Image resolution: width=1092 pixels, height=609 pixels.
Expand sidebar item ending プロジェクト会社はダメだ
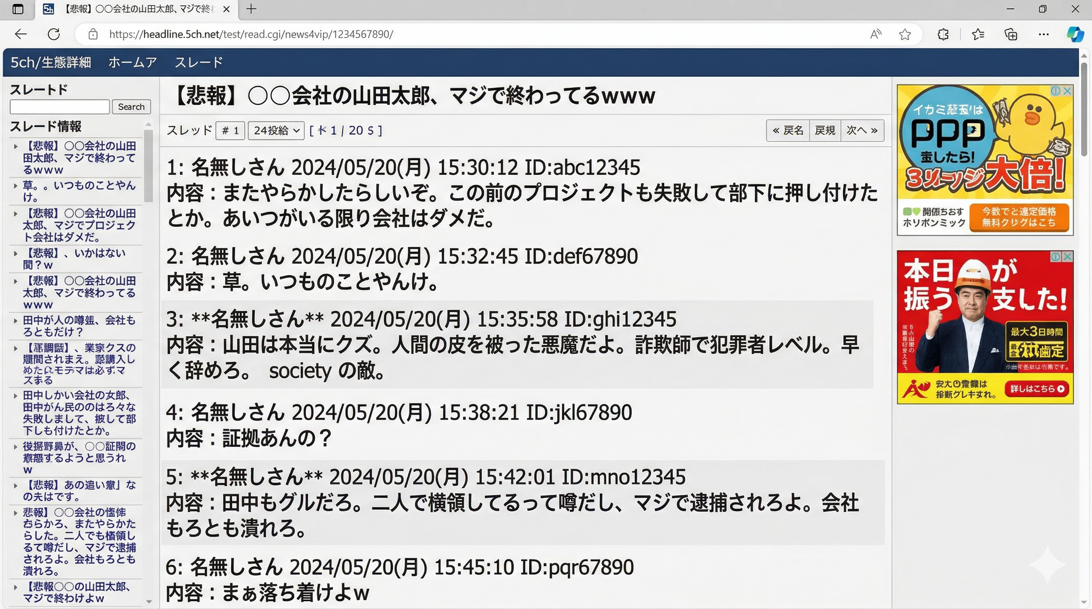click(x=16, y=213)
